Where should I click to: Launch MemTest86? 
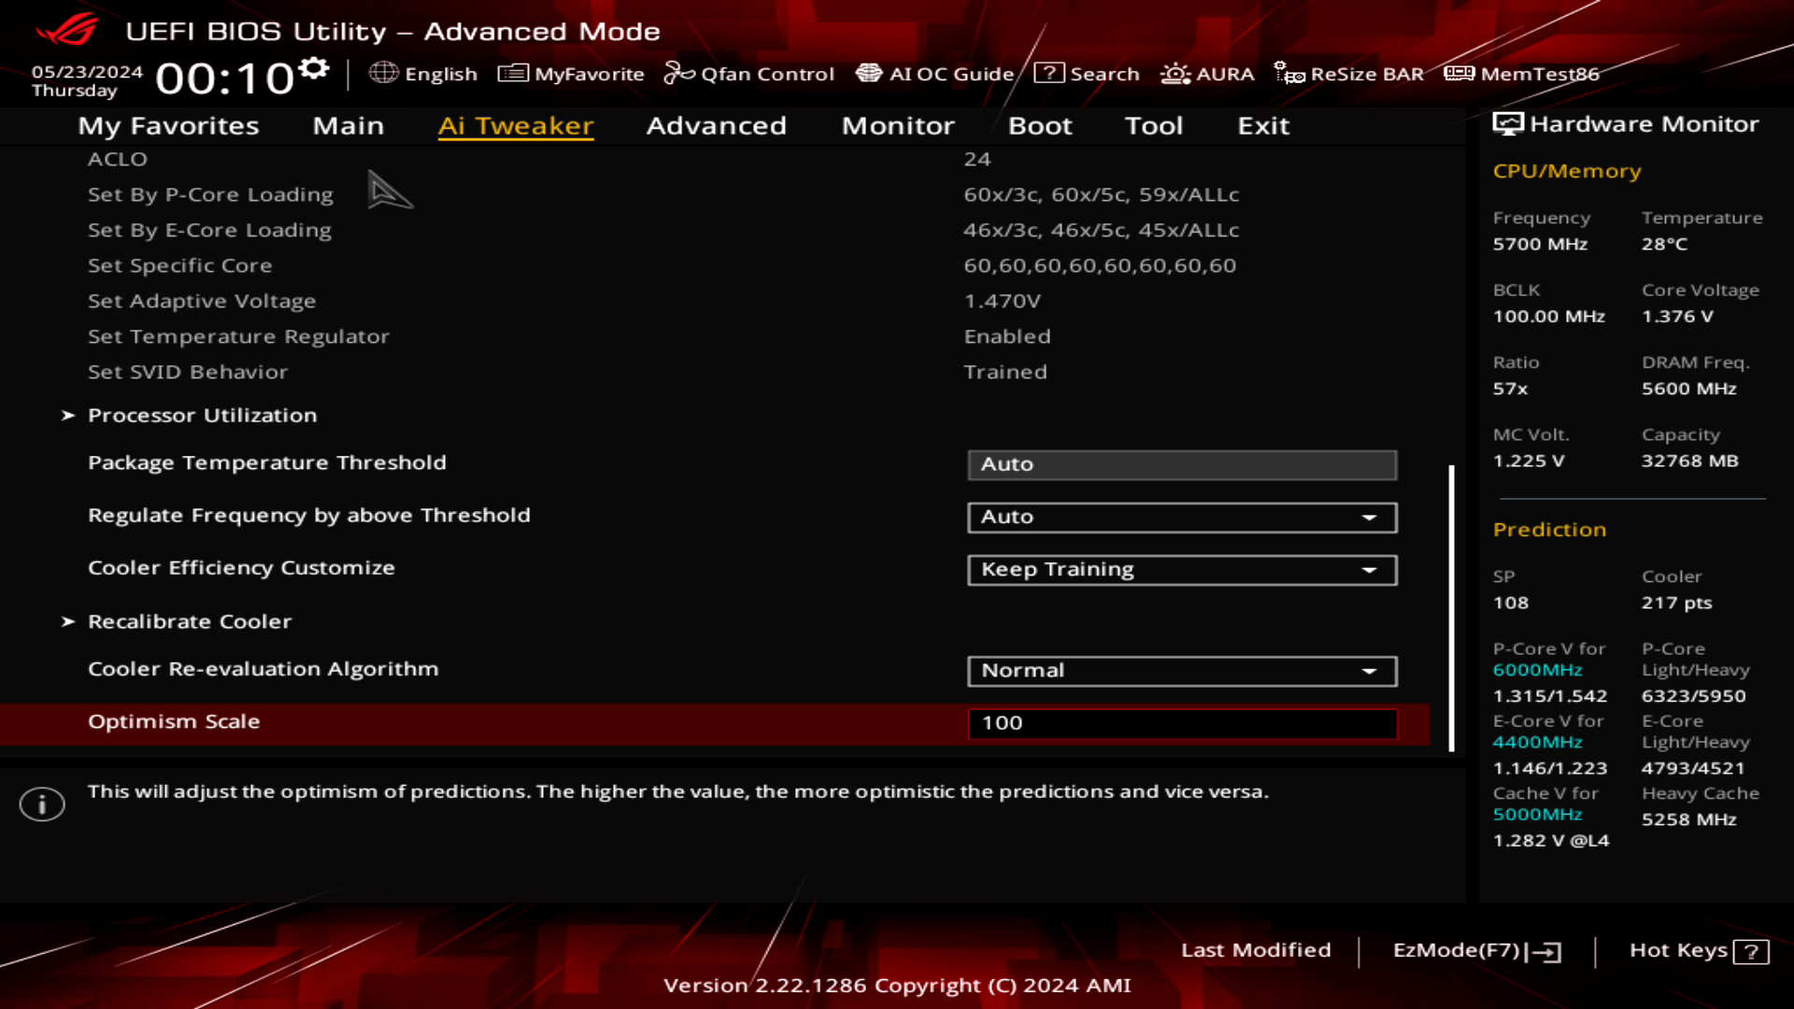click(1523, 74)
